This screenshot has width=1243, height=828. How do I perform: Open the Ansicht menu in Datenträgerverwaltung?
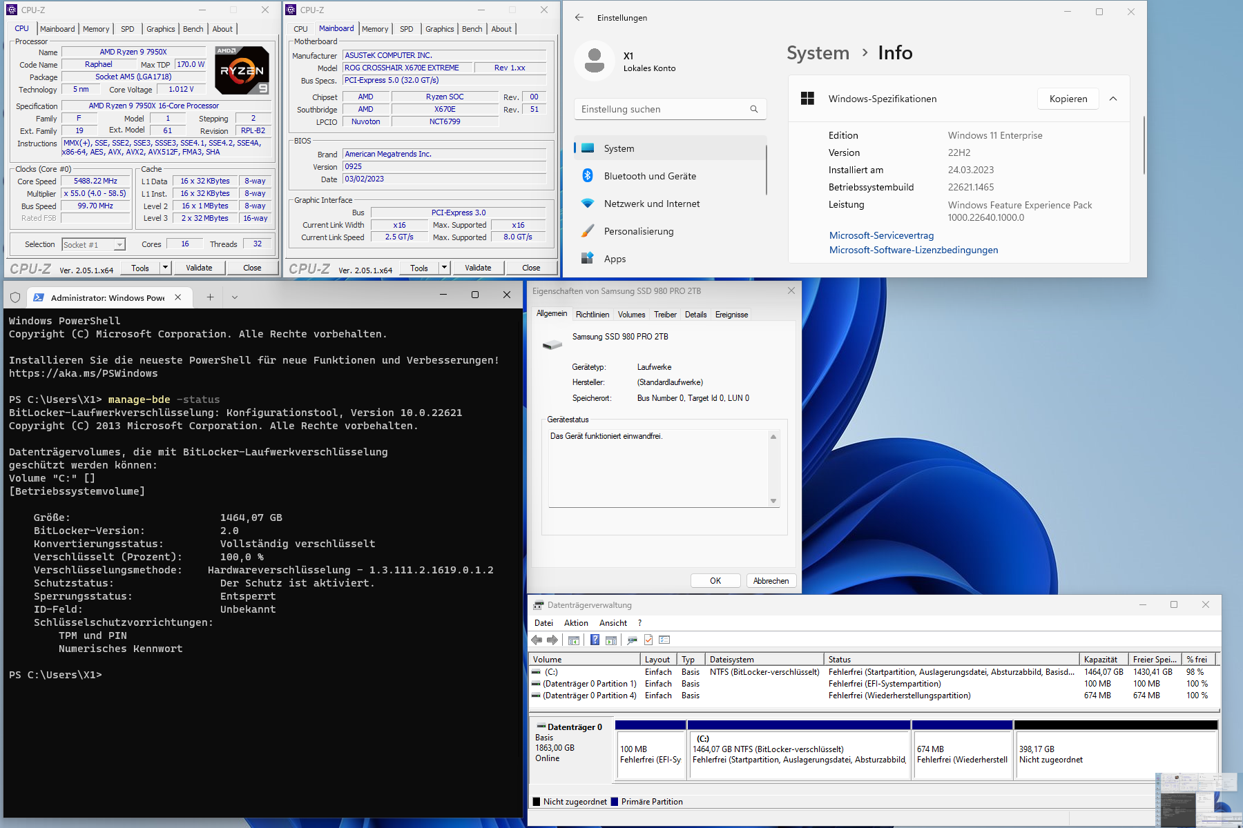coord(613,623)
